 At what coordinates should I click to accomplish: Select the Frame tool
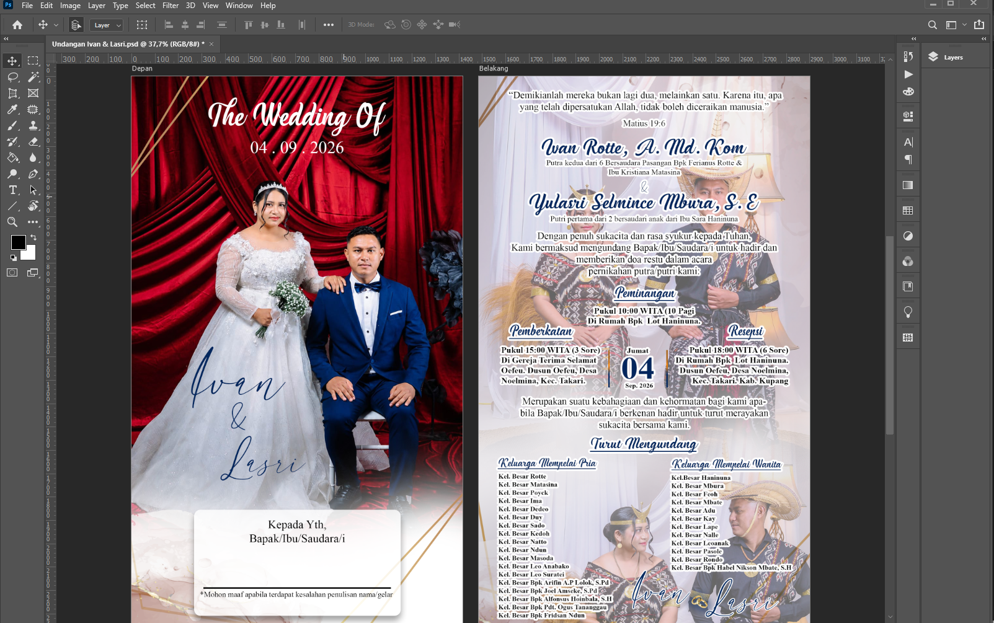pyautogui.click(x=33, y=93)
